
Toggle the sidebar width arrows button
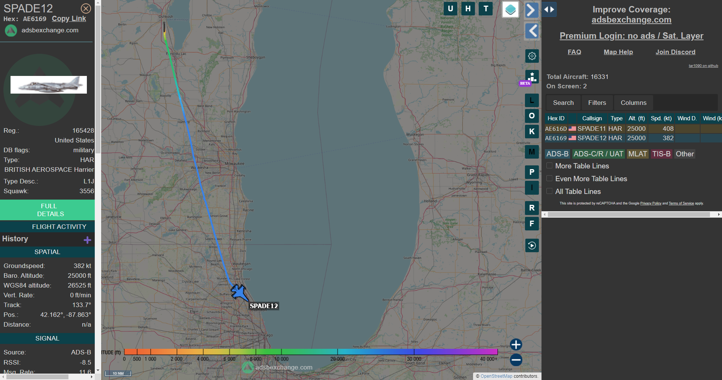(x=549, y=9)
